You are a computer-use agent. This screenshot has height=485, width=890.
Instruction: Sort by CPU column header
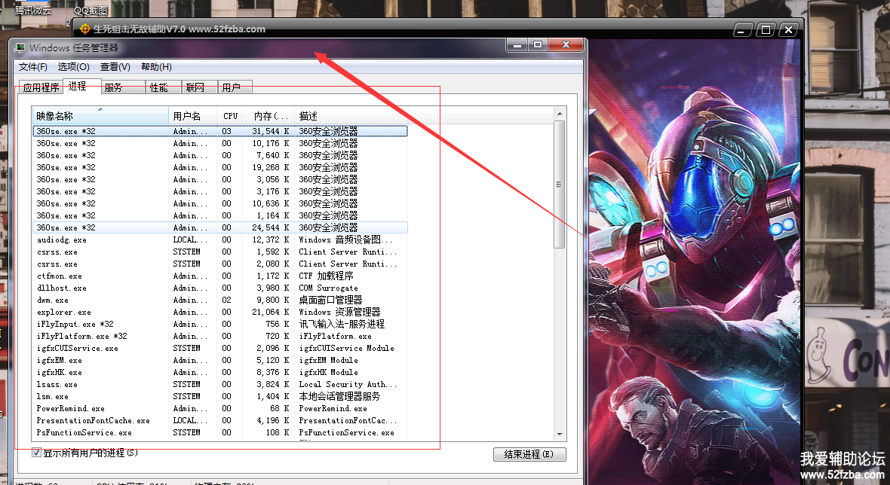click(229, 115)
